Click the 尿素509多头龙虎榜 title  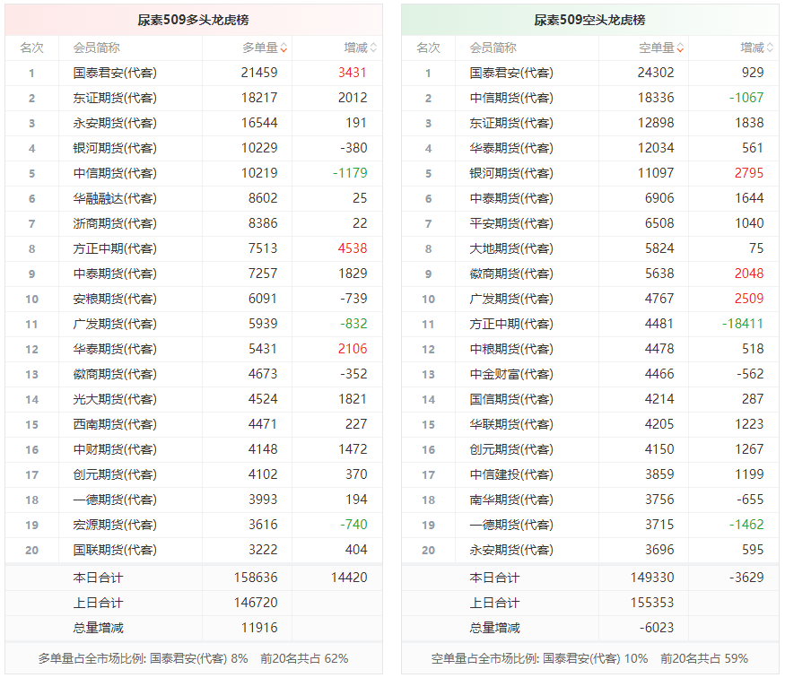pos(193,20)
